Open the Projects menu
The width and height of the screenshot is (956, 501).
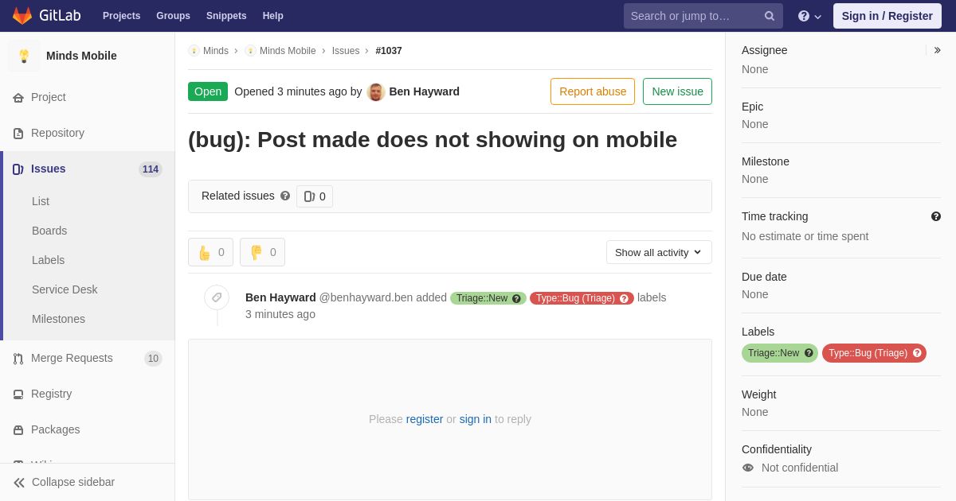pyautogui.click(x=121, y=16)
